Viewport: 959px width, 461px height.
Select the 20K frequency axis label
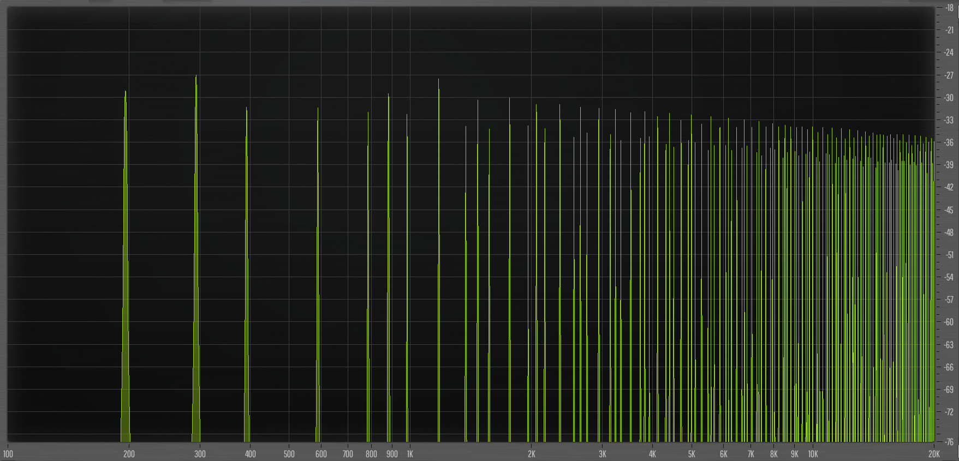coord(934,454)
